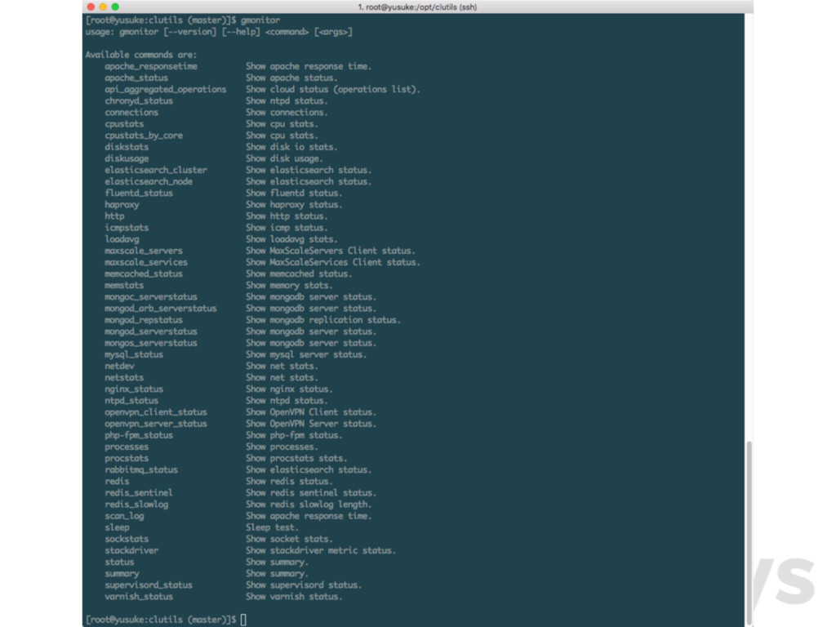Click the red close window button
This screenshot has width=836, height=627.
[x=91, y=7]
